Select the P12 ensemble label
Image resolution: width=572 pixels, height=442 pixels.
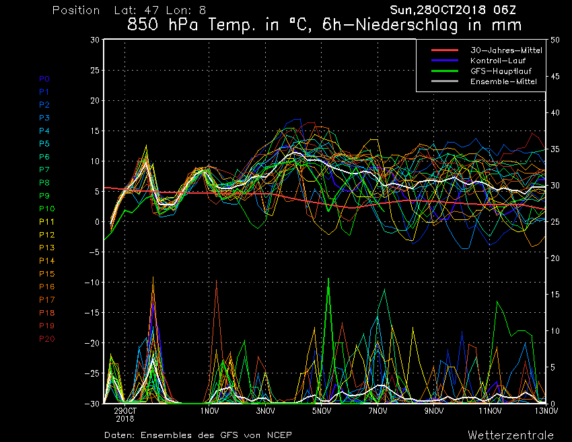46,235
